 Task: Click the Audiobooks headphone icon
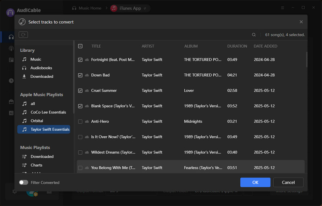point(24,68)
